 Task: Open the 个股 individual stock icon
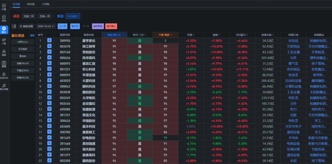[x=4, y=41]
